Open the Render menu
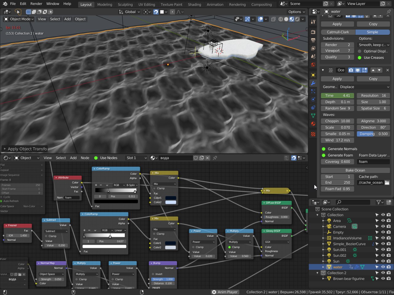Viewport: 394px width, 295px height. 36,4
